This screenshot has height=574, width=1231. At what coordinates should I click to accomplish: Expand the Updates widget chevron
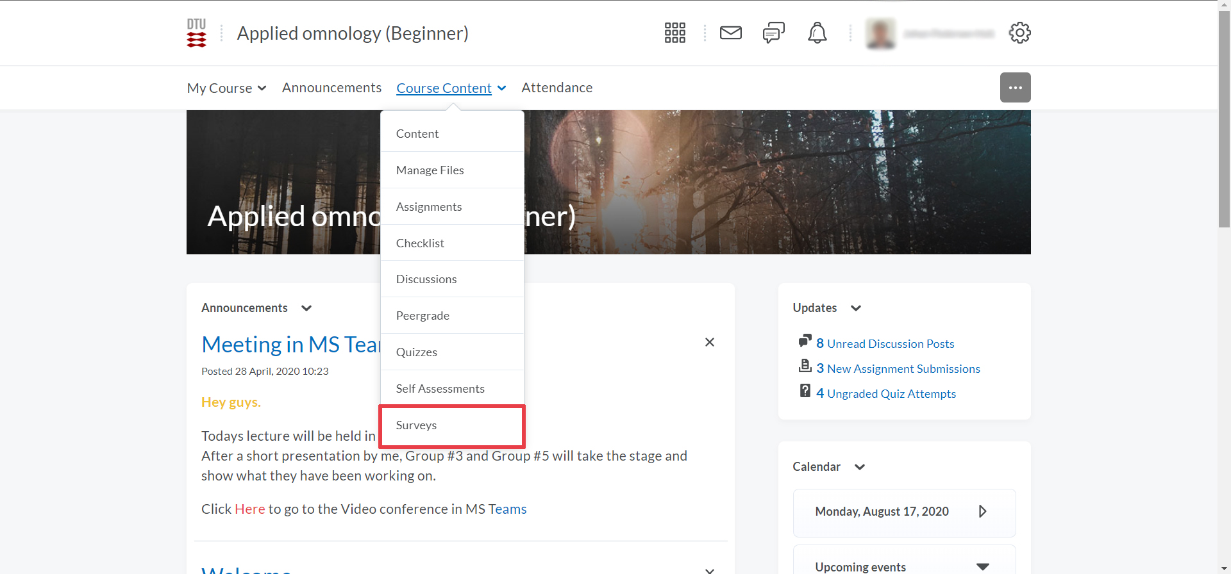(x=856, y=308)
